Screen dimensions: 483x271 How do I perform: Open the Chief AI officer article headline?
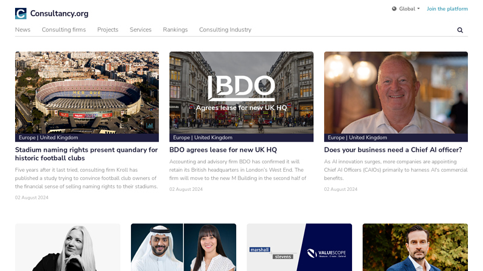(393, 150)
